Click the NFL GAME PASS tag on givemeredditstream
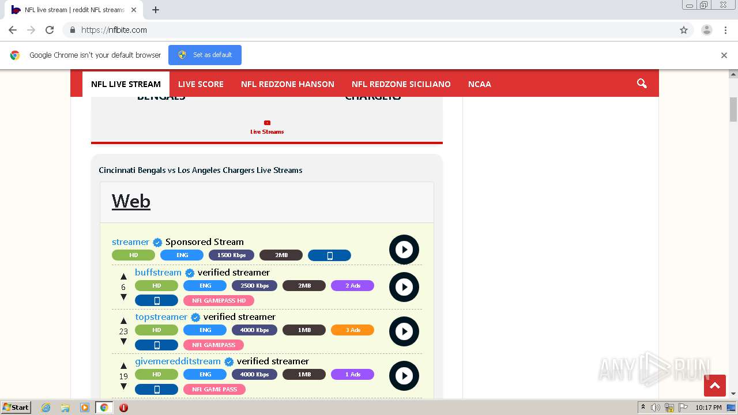This screenshot has width=738, height=415. 214,390
